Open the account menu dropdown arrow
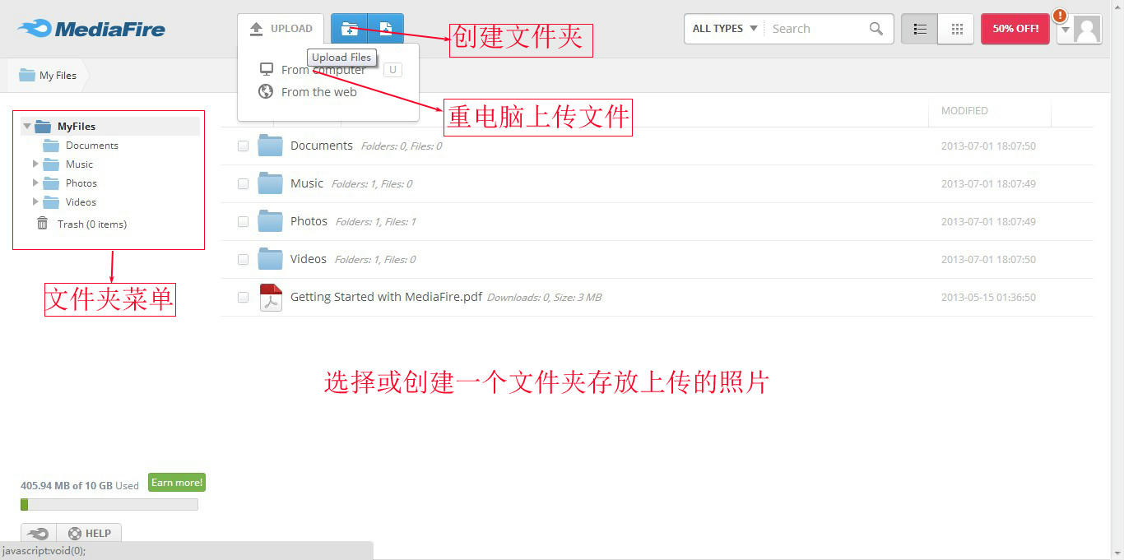 [x=1065, y=30]
